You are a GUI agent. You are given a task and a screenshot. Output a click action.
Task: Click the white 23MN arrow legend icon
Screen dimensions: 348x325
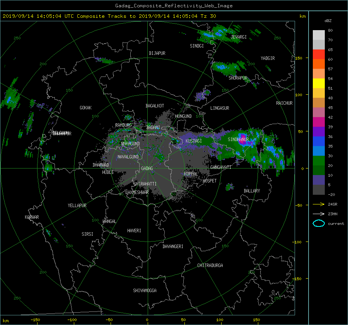click(319, 214)
